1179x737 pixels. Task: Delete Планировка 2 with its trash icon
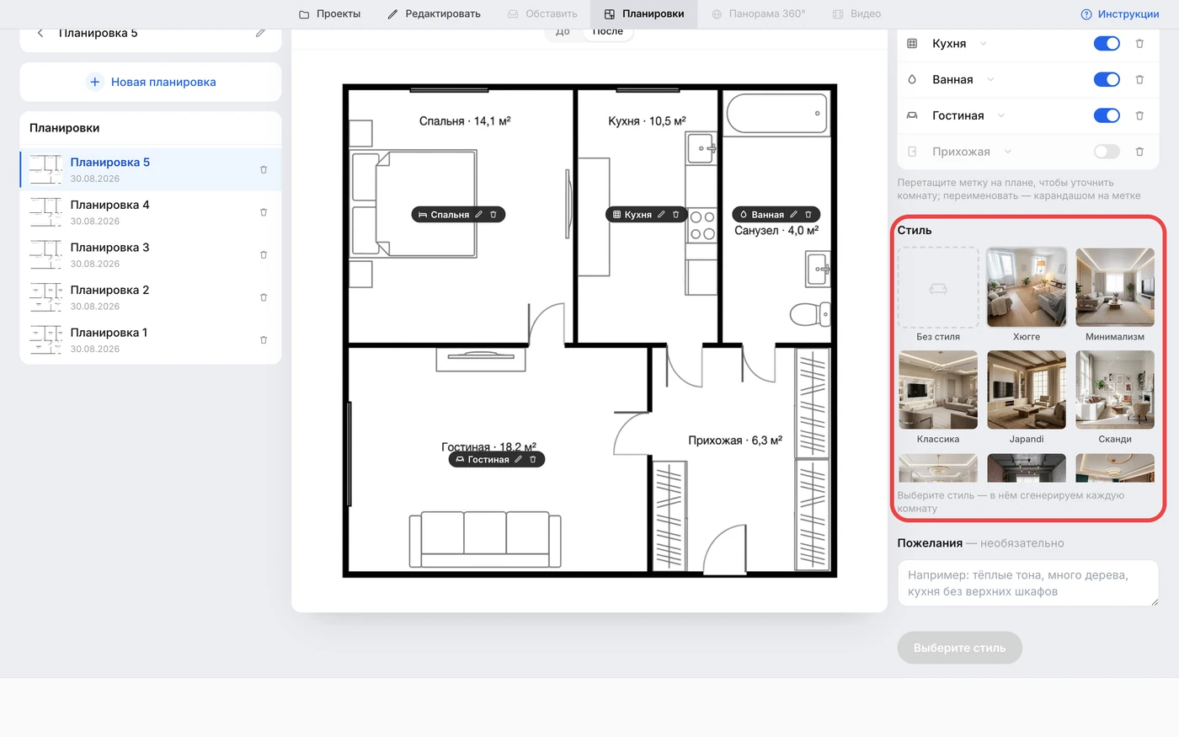[x=264, y=297]
